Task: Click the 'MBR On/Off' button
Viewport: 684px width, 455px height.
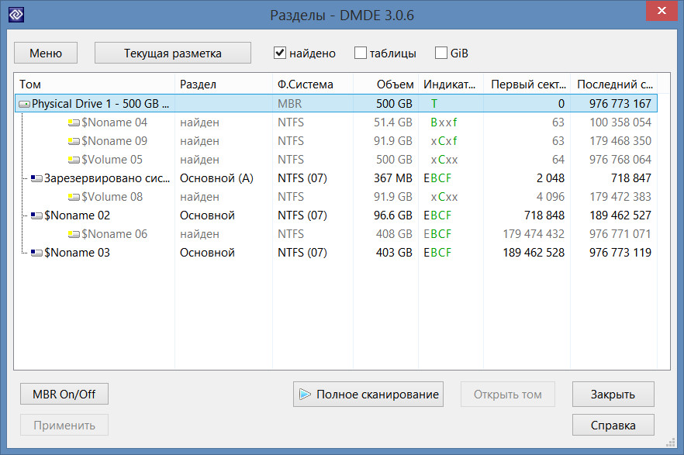Action: (x=64, y=394)
